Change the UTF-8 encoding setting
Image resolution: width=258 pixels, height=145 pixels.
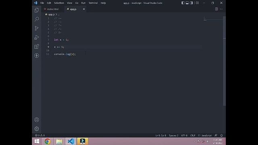tap(184, 135)
